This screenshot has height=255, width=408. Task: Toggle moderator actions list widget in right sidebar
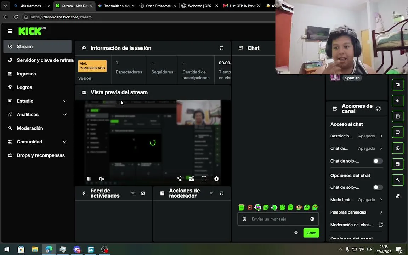pyautogui.click(x=398, y=117)
